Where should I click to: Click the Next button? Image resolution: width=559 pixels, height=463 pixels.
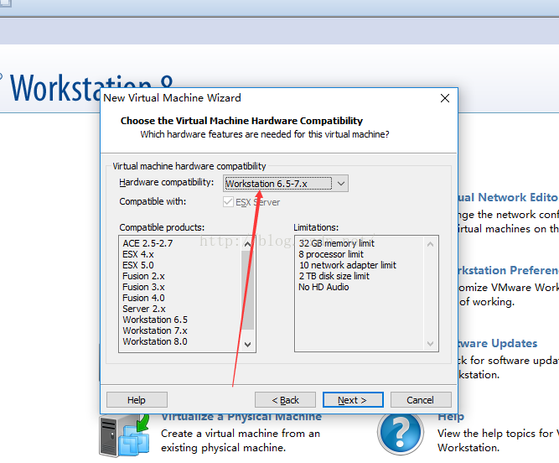tap(353, 400)
